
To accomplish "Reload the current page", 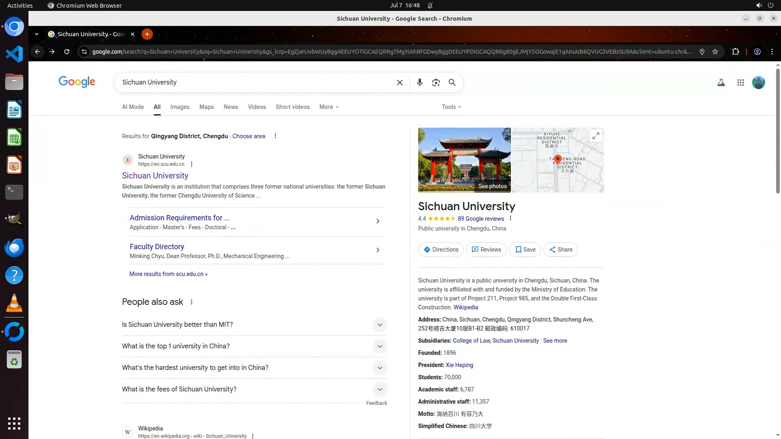I will pyautogui.click(x=67, y=52).
